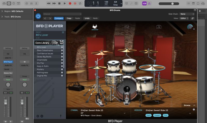Open the View Editor dropdown
This screenshot has height=123, width=207.
point(184,18)
